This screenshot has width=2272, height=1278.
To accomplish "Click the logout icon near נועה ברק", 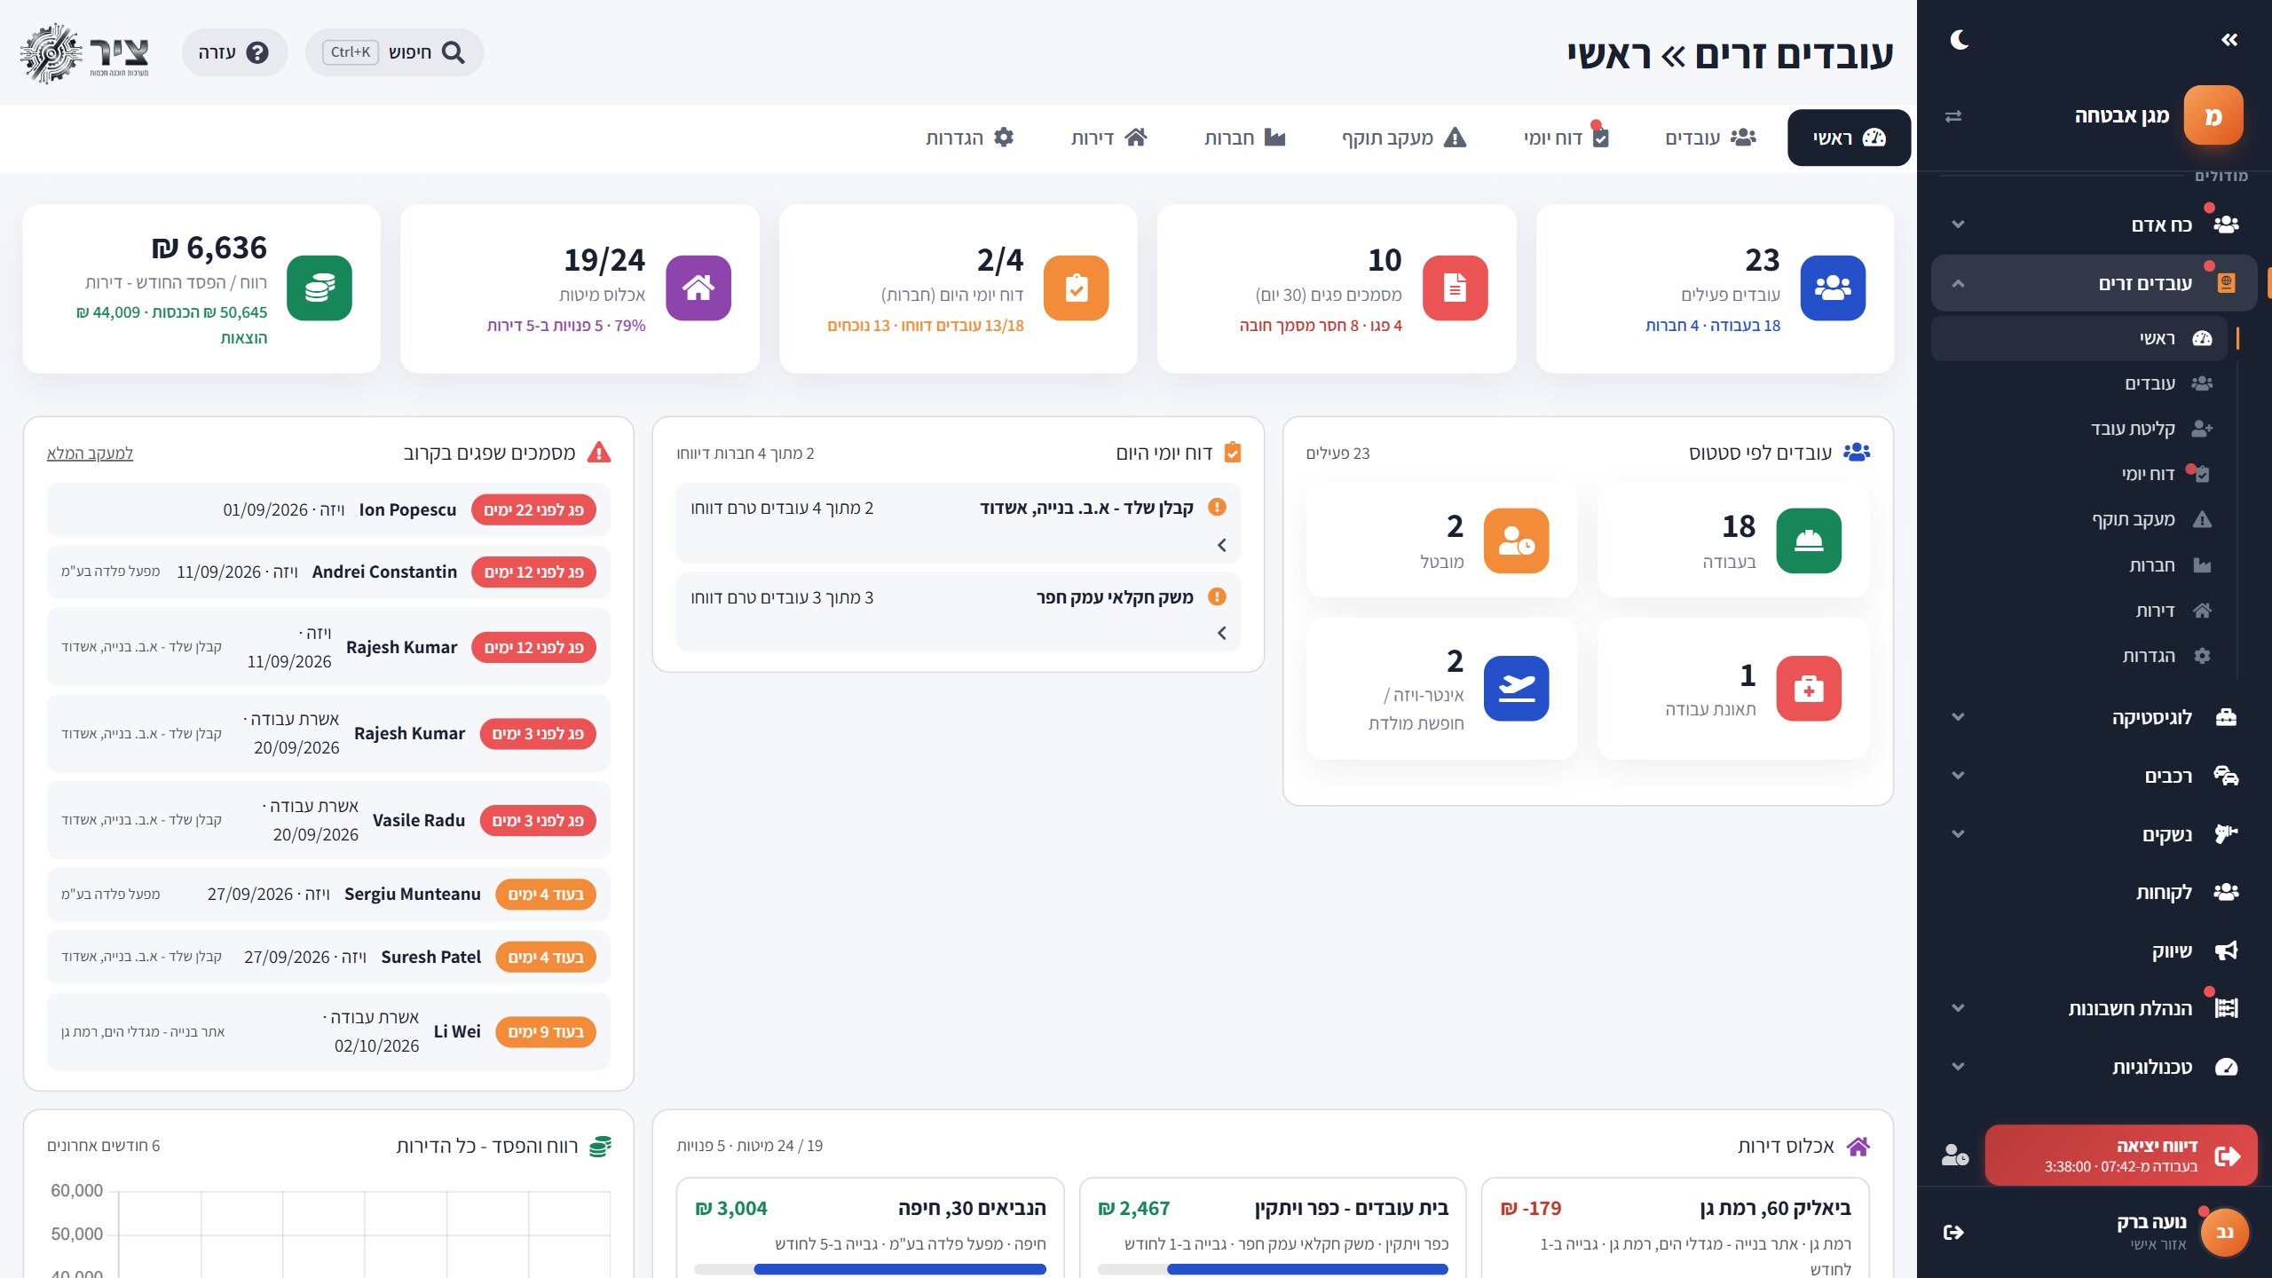I will (1953, 1232).
